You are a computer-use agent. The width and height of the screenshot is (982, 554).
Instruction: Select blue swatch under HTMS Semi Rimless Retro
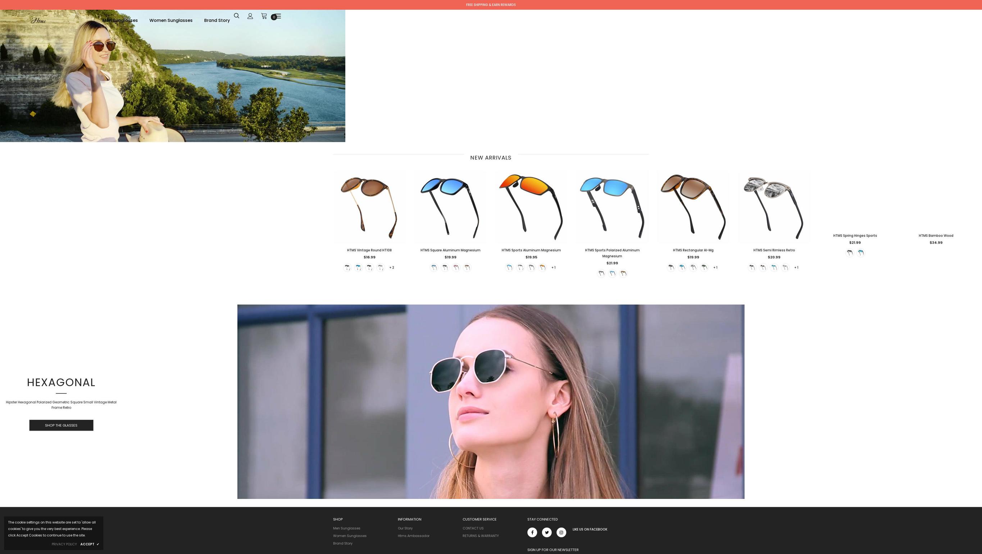tap(774, 267)
